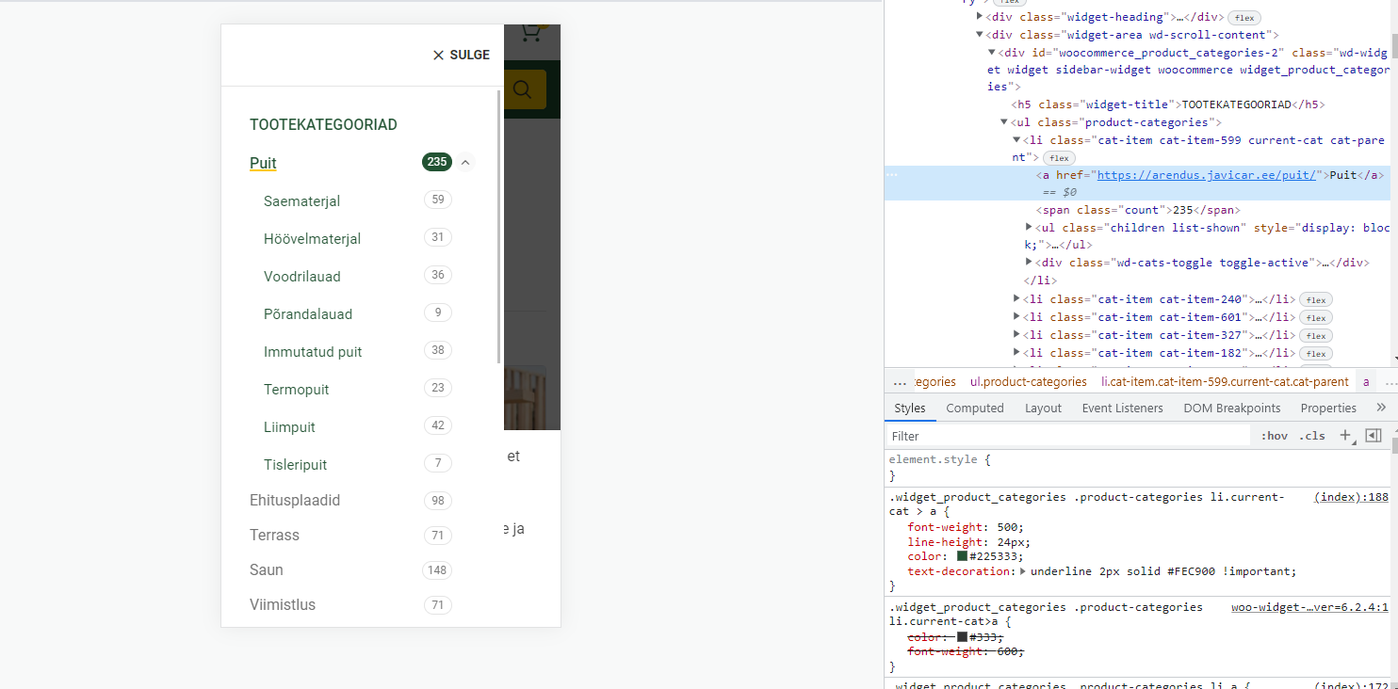Close the category panel with the SULGE button
Image resolution: width=1398 pixels, height=689 pixels.
click(462, 55)
